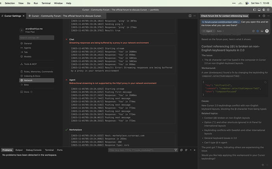Screen dimensions: 272x169
Task: Open General settings section
Action: 28,43
